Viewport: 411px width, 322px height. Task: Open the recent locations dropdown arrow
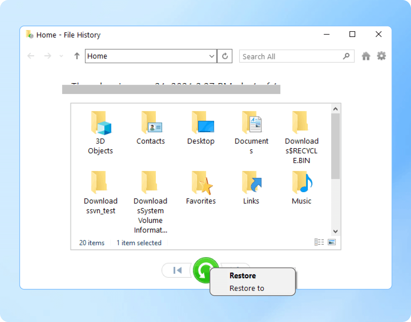pyautogui.click(x=61, y=56)
